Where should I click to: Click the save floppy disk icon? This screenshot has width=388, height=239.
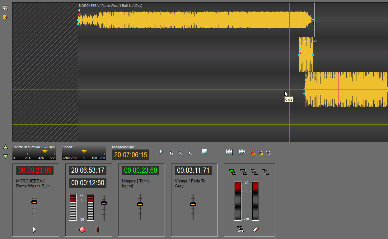[5, 7]
